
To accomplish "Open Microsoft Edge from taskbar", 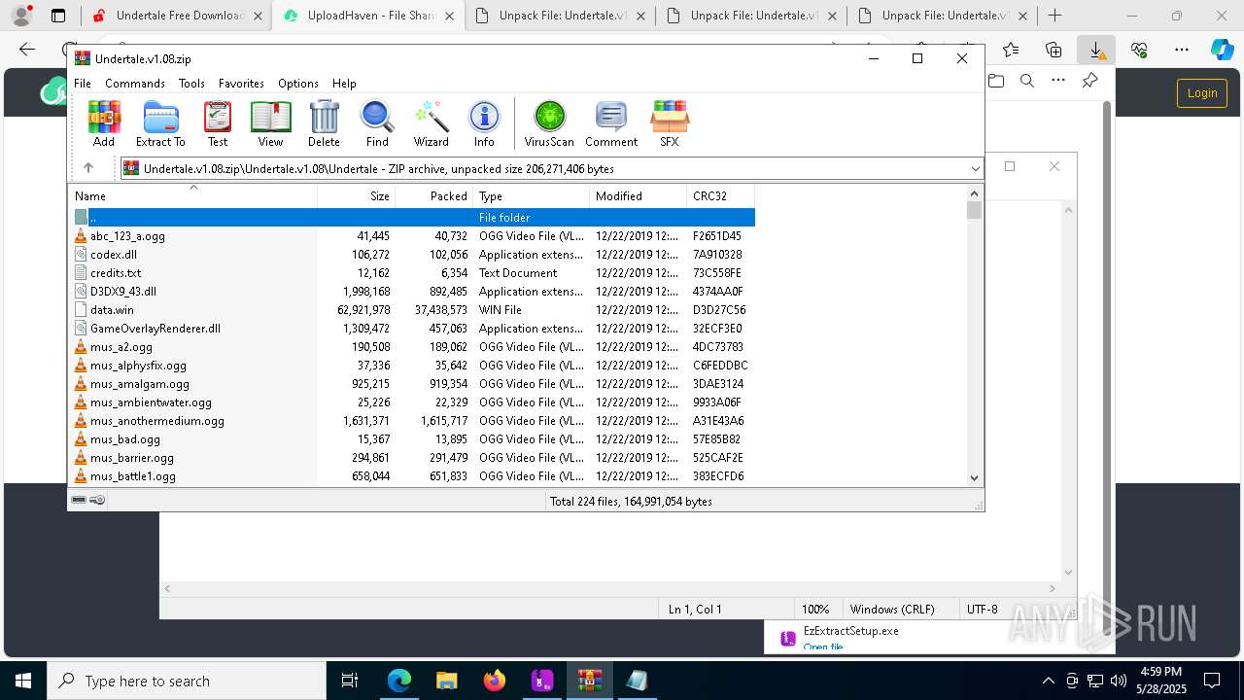I will 399,681.
